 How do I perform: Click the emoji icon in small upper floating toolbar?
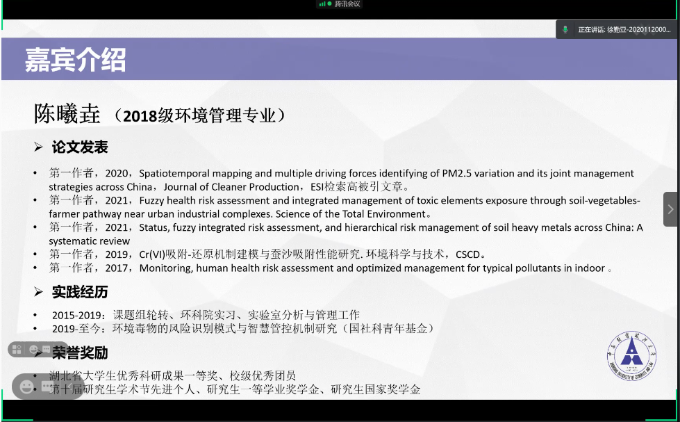(x=32, y=349)
